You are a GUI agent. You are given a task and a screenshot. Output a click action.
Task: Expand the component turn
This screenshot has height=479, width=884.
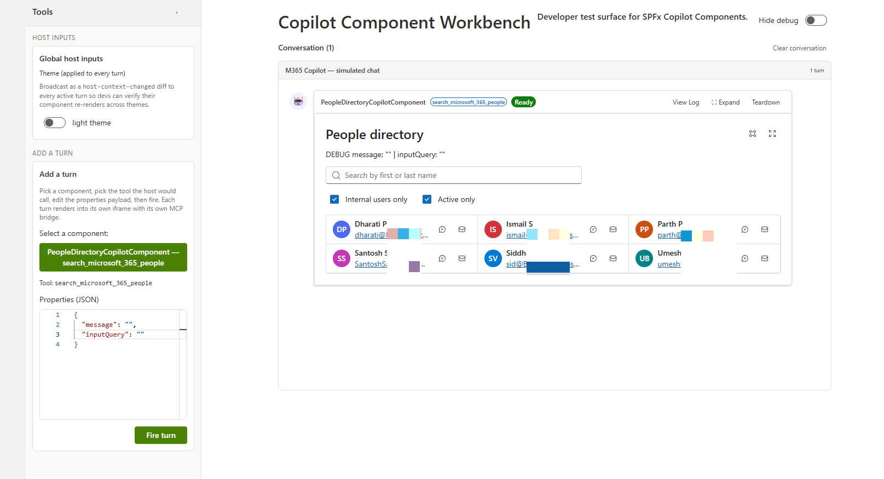725,102
